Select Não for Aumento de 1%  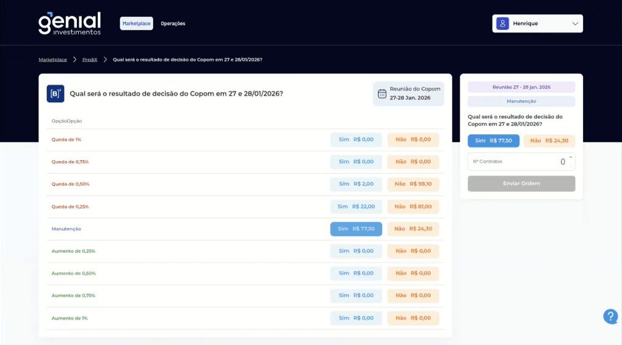click(413, 318)
